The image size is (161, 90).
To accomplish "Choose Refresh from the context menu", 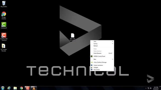I will (102, 46).
